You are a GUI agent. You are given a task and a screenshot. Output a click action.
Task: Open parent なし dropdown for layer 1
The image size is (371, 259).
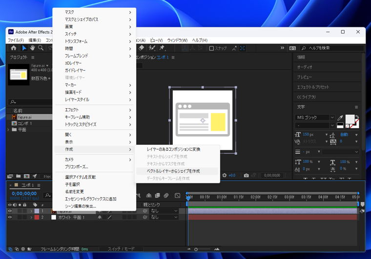[164, 211]
